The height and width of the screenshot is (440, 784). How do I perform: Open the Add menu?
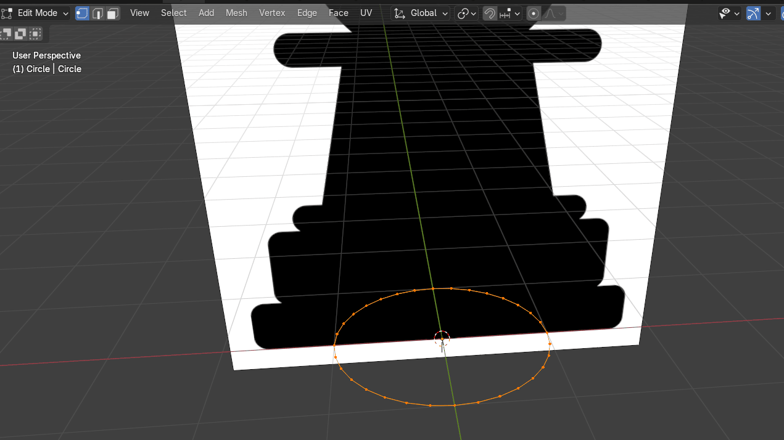206,13
